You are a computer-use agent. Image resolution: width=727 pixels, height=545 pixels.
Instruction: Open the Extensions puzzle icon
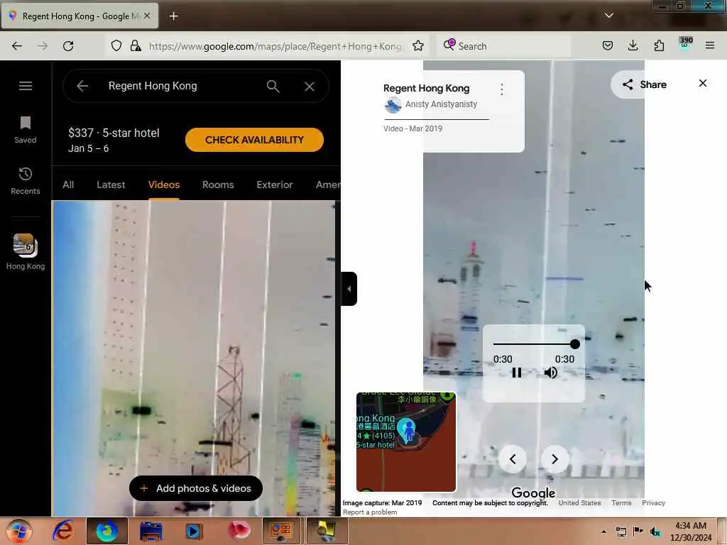[x=659, y=45]
